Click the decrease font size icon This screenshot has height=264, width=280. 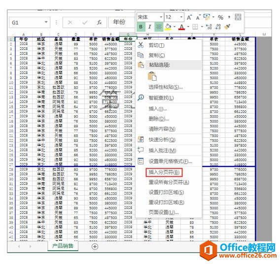tap(198, 17)
